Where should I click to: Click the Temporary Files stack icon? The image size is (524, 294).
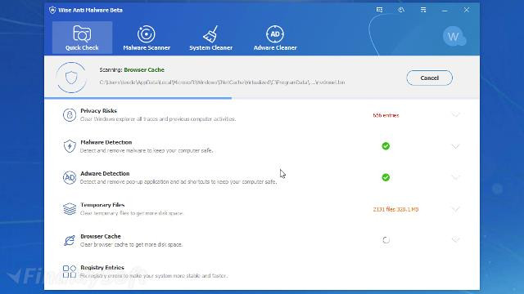tap(70, 209)
